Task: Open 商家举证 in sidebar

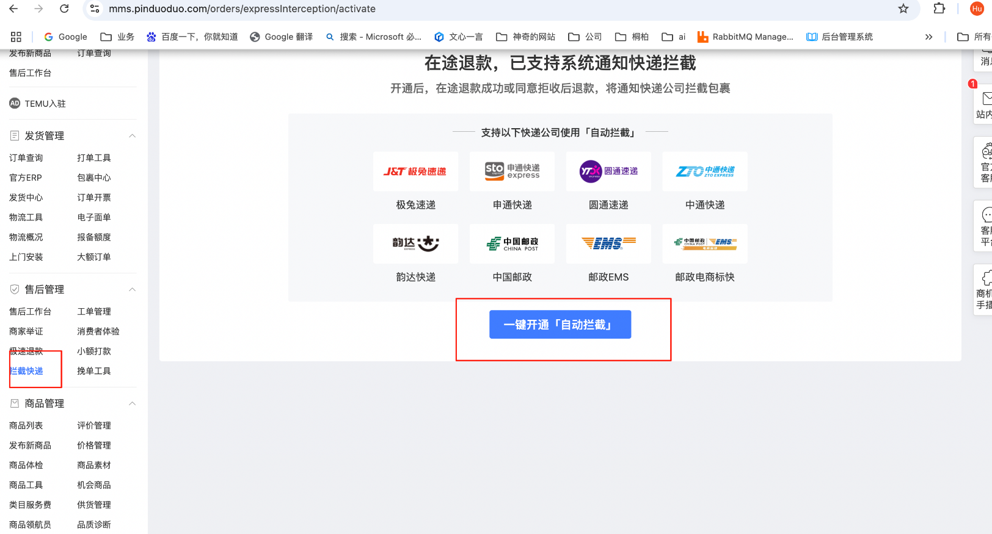Action: coord(26,331)
